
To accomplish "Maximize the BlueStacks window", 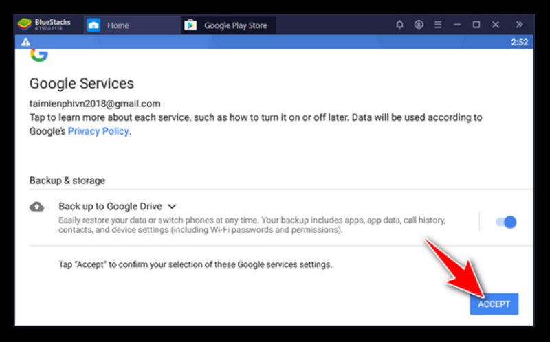I will (x=476, y=25).
